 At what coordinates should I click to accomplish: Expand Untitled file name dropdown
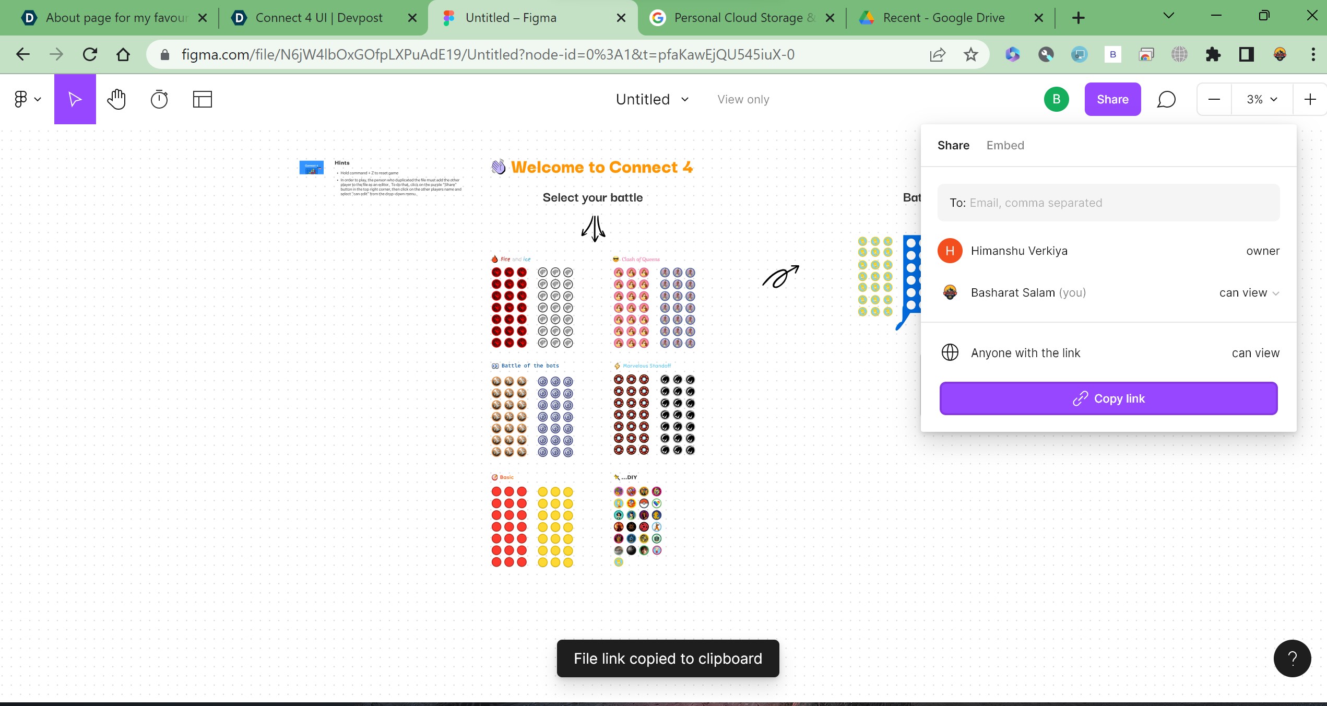(x=653, y=99)
